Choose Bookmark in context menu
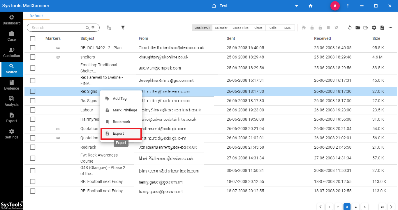Screen dimensions: 398x210 (x=121, y=122)
